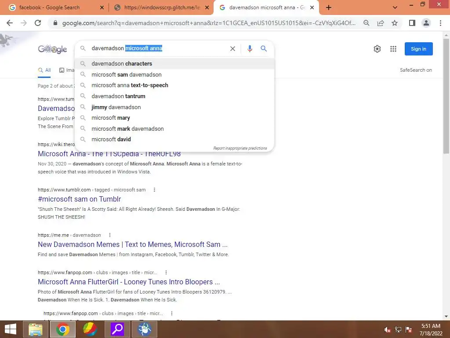Choose suggestion microsoft david
Viewport: 450px width, 338px height.
[x=174, y=140]
